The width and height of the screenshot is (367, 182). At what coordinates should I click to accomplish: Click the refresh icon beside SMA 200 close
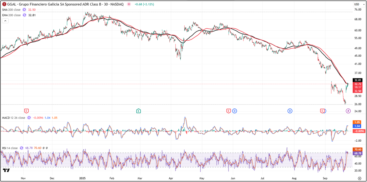pos(24,10)
